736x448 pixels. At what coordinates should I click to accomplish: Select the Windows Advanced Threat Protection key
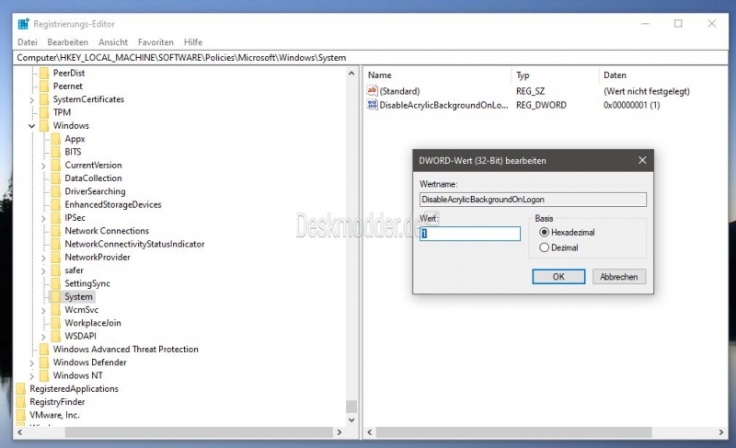(125, 349)
